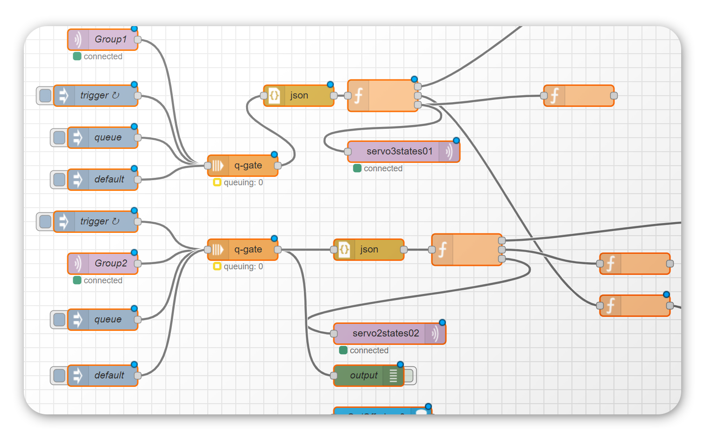Click the output port of Group1 node

138,40
